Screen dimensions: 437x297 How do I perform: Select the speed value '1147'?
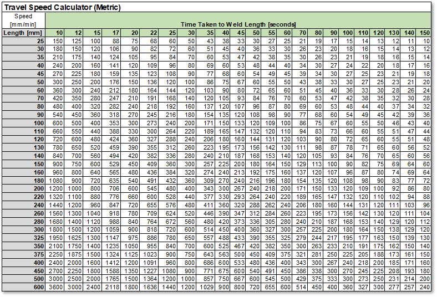[113, 238]
